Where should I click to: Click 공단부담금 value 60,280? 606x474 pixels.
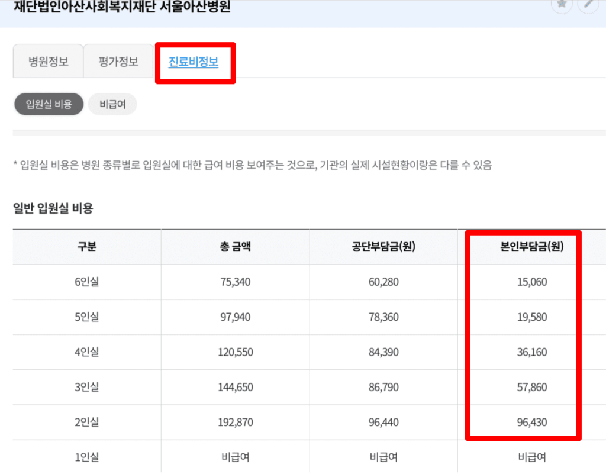(x=383, y=282)
